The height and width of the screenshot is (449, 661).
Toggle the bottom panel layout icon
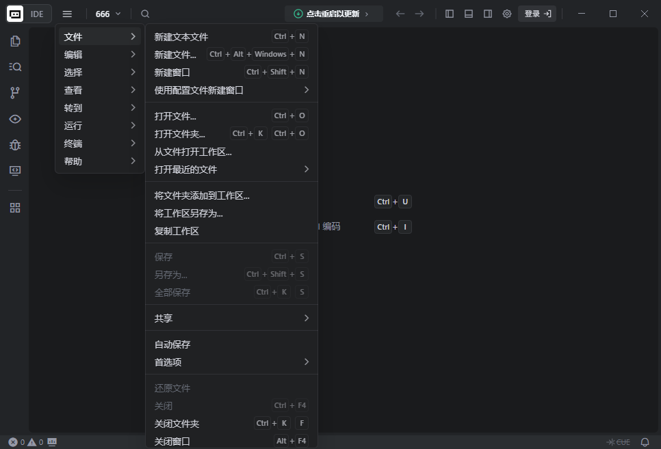pyautogui.click(x=468, y=14)
